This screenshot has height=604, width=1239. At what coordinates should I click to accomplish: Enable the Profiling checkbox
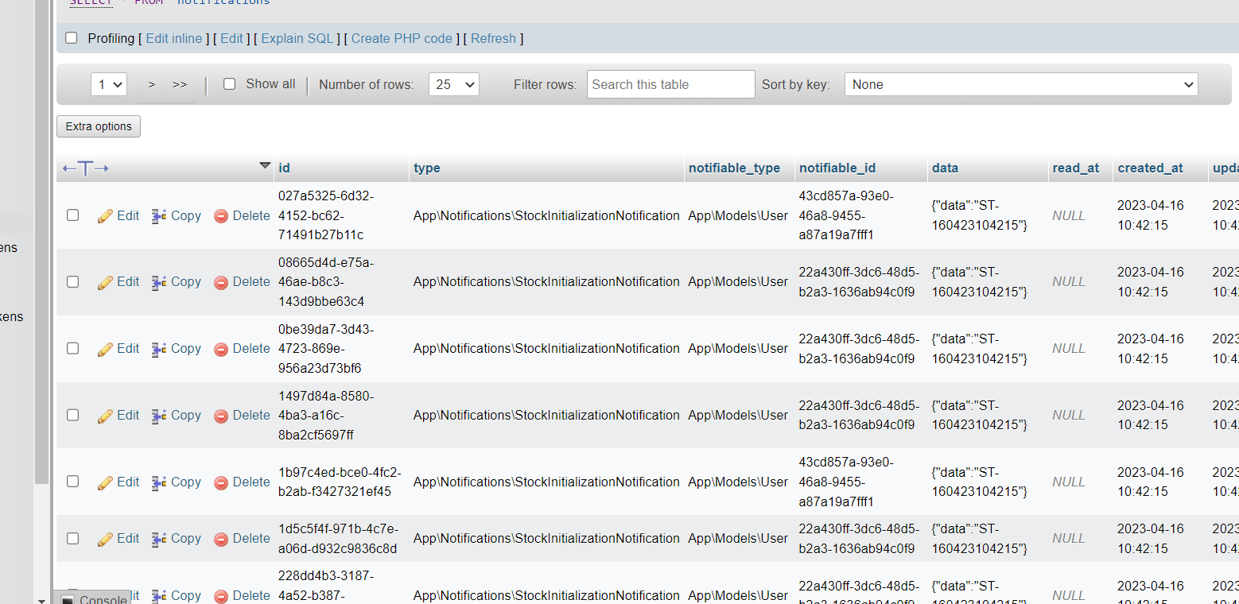click(72, 38)
